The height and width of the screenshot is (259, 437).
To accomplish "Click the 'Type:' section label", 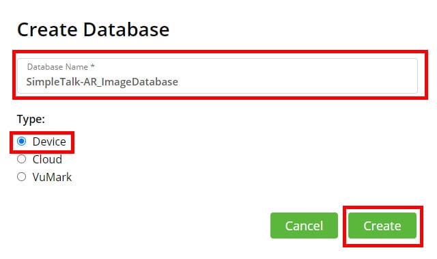I will pyautogui.click(x=31, y=120).
